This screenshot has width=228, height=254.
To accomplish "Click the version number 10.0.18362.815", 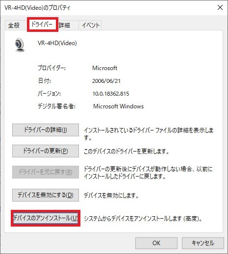I will 111,94.
